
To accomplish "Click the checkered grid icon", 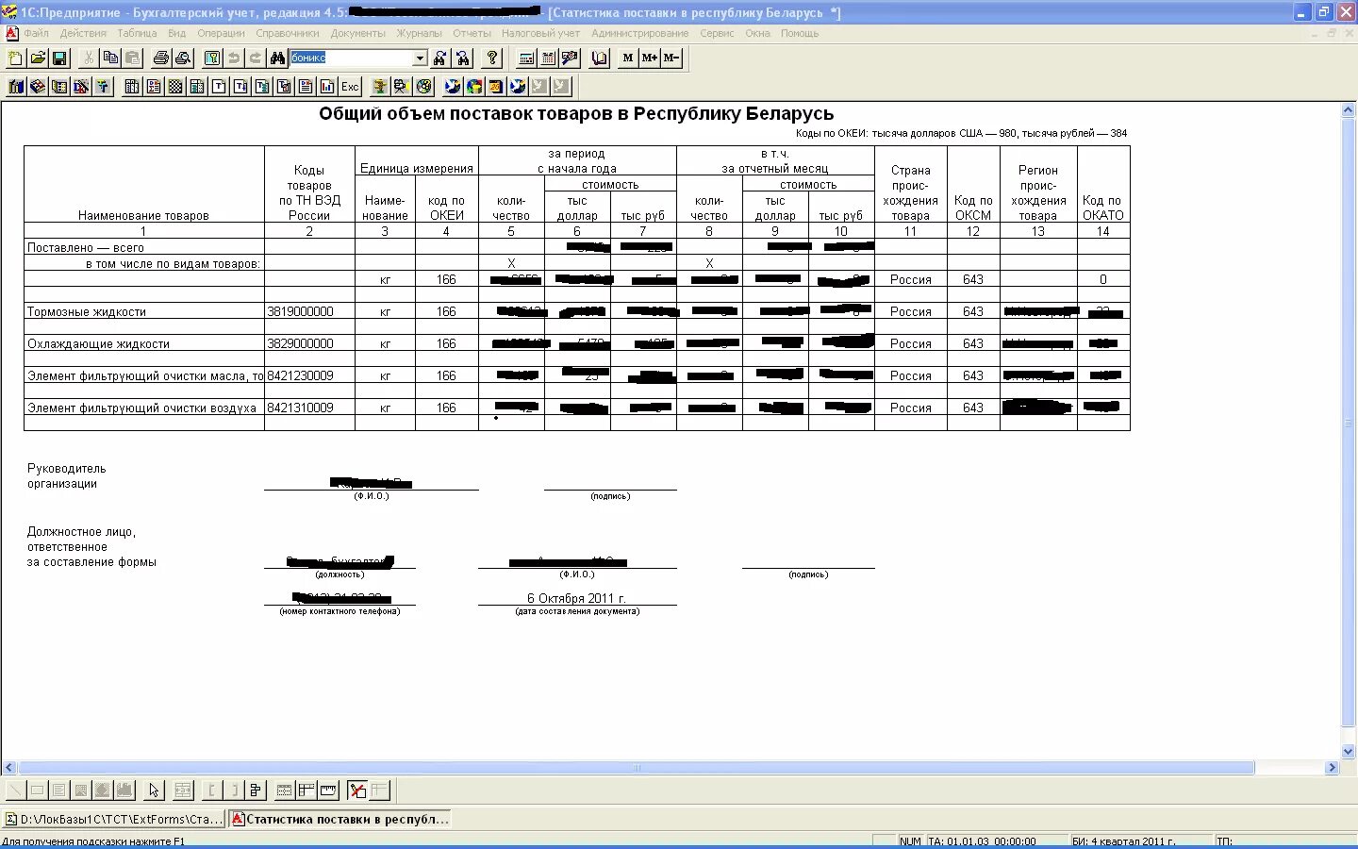I will tap(175, 87).
